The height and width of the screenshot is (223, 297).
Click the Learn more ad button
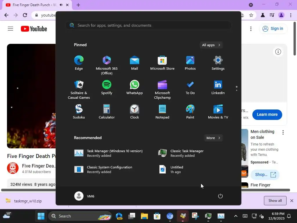267,114
